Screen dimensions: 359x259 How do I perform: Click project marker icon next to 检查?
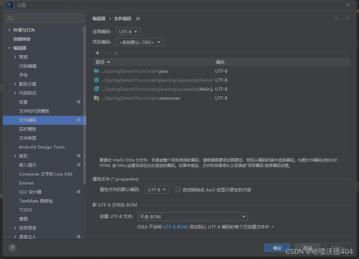(78, 102)
